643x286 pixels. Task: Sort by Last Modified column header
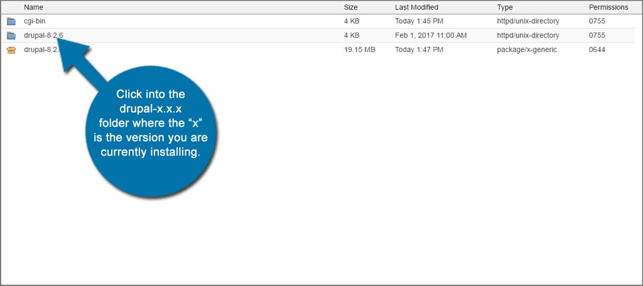(x=417, y=8)
